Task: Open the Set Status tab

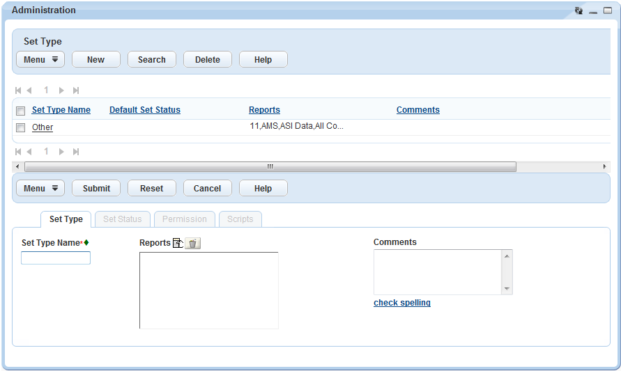Action: (123, 219)
